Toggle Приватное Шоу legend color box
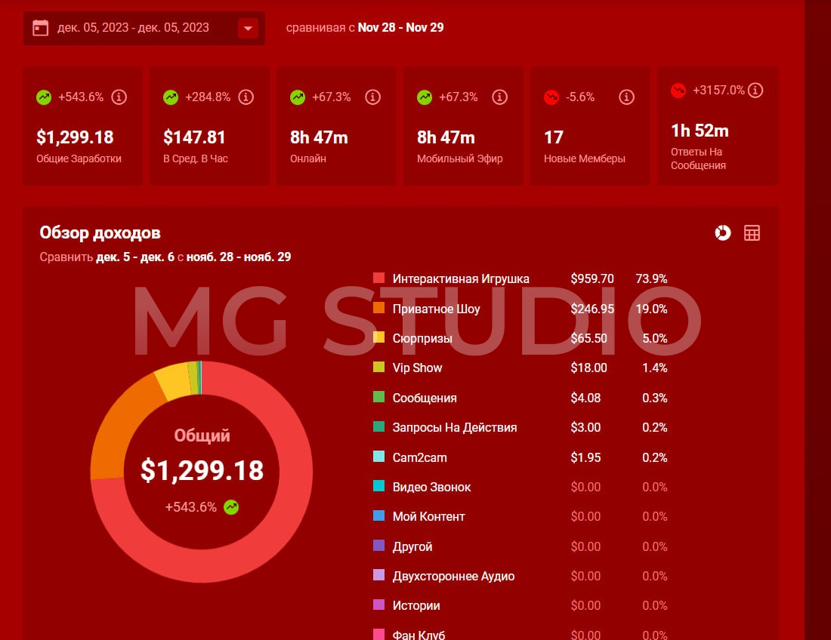 click(379, 309)
